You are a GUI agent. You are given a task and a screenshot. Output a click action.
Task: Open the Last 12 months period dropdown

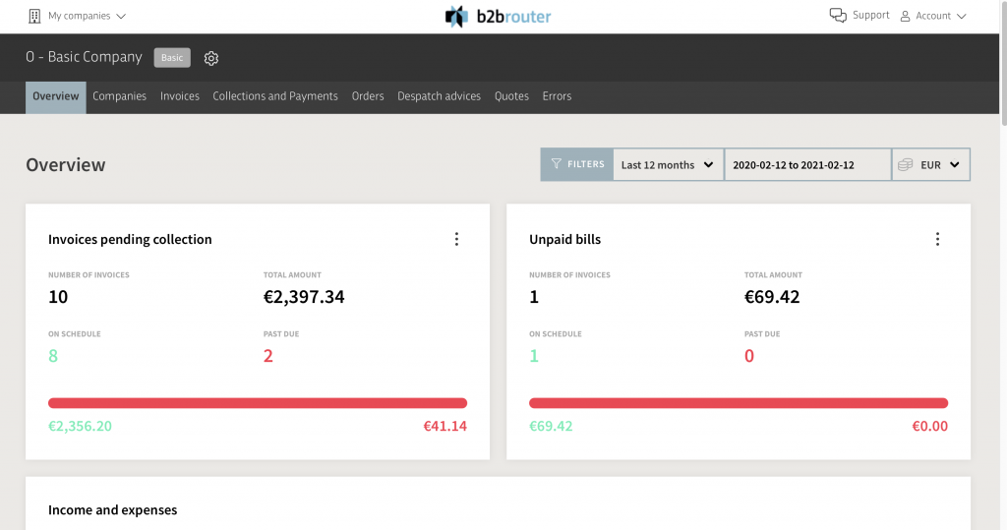click(668, 165)
